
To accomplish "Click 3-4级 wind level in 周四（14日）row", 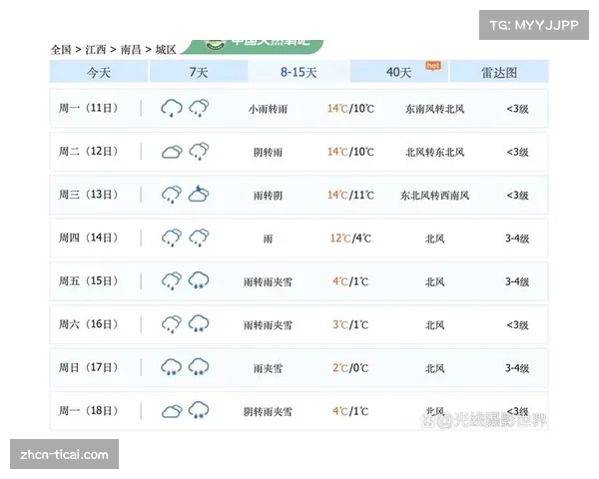I will [517, 239].
